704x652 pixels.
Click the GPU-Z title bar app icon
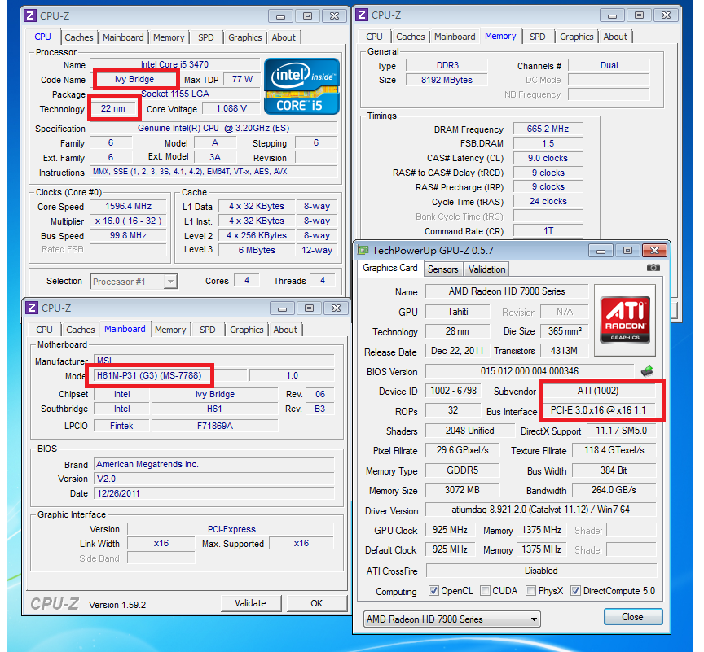click(363, 250)
